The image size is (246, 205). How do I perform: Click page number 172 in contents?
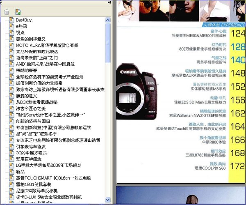(238, 166)
